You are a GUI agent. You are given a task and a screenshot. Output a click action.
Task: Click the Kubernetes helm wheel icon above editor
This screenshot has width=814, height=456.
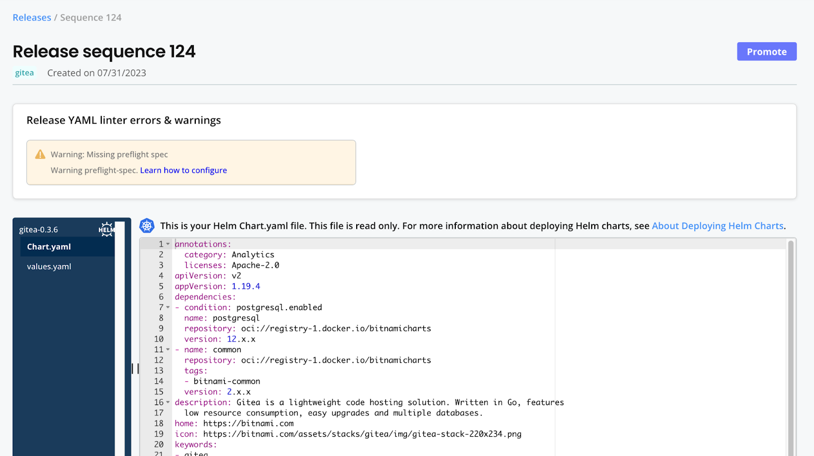147,226
